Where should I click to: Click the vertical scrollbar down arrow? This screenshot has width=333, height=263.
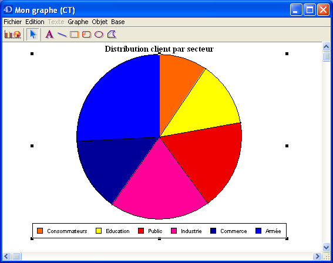click(x=326, y=247)
